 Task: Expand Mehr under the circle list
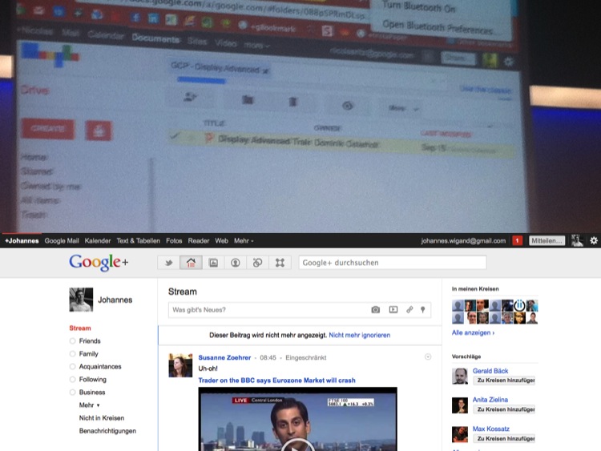89,405
